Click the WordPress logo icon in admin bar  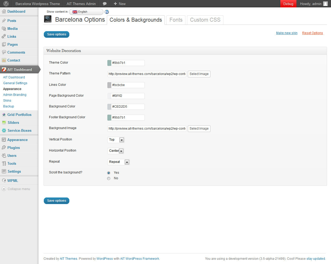click(x=6, y=4)
